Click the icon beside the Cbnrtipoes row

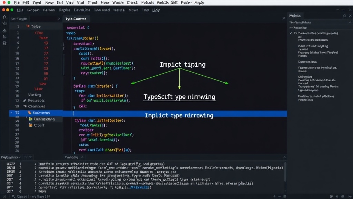coord(25,106)
